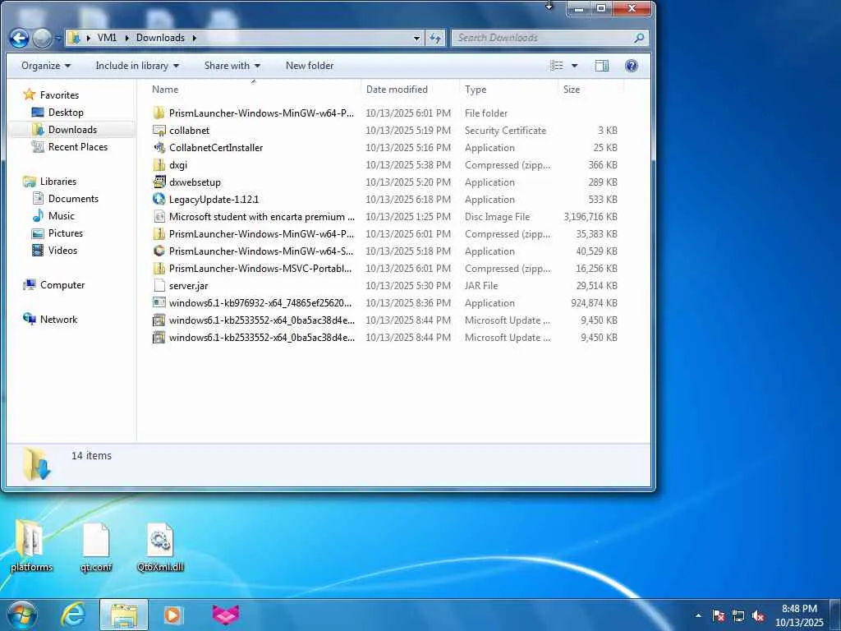Click the search magnifier icon
The width and height of the screenshot is (841, 631).
[x=638, y=38]
